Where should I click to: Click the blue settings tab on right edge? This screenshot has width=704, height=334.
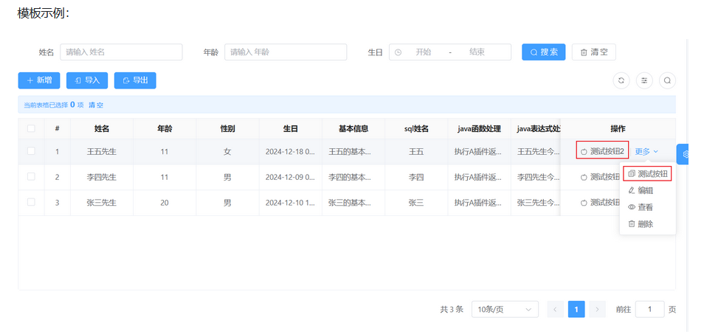click(683, 154)
